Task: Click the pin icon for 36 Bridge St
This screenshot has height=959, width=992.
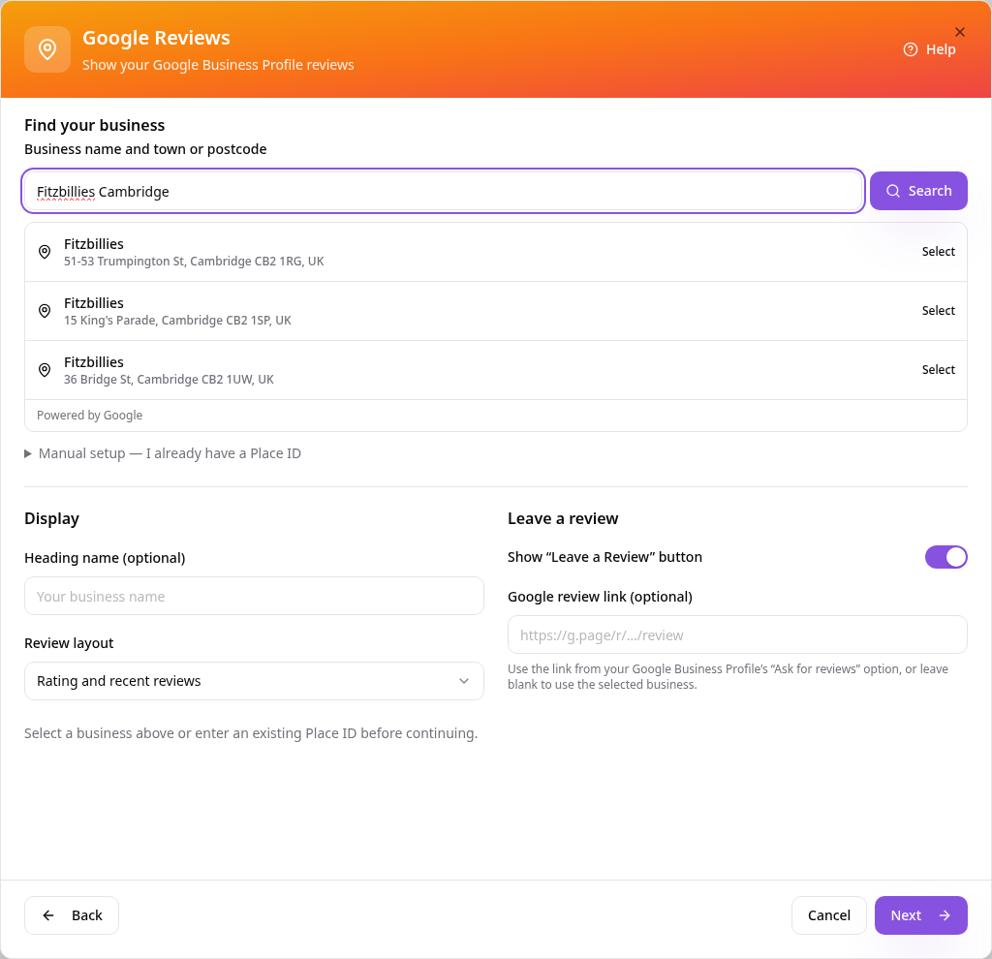Action: pyautogui.click(x=45, y=370)
